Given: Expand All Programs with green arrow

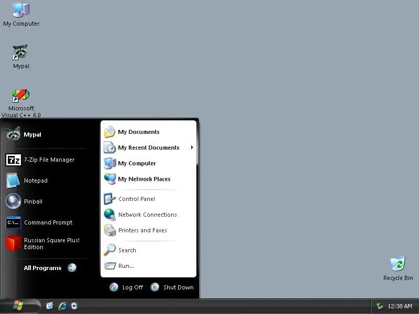Looking at the screenshot, I should (x=72, y=267).
